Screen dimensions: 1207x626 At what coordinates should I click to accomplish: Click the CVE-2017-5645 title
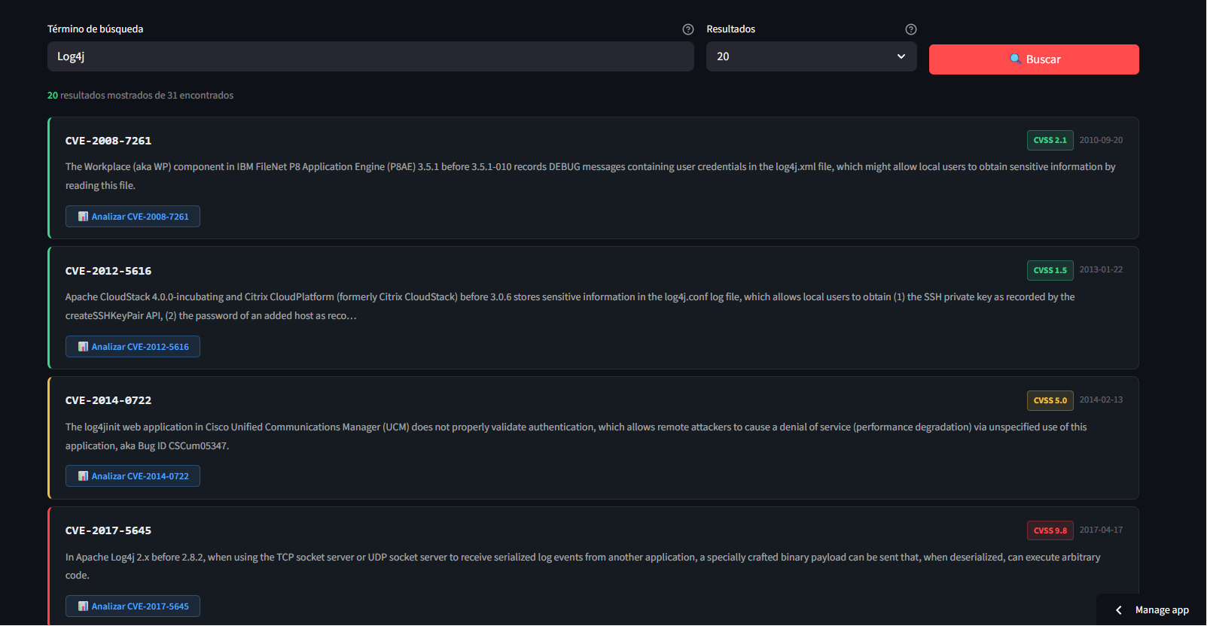[x=108, y=530]
